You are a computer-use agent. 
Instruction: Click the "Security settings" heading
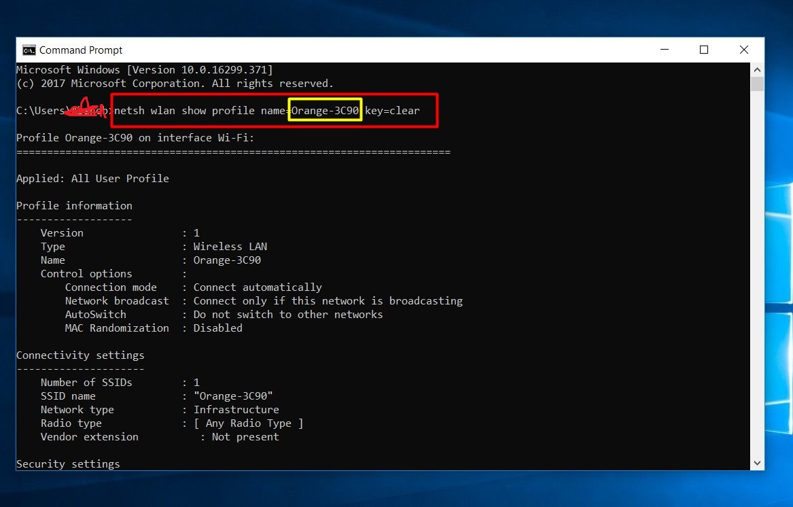click(68, 464)
